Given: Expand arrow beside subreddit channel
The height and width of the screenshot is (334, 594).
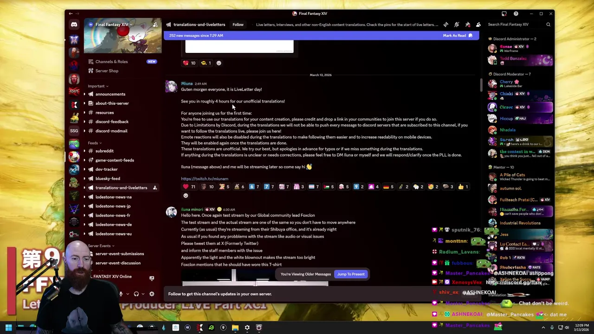Looking at the screenshot, I should point(85,151).
